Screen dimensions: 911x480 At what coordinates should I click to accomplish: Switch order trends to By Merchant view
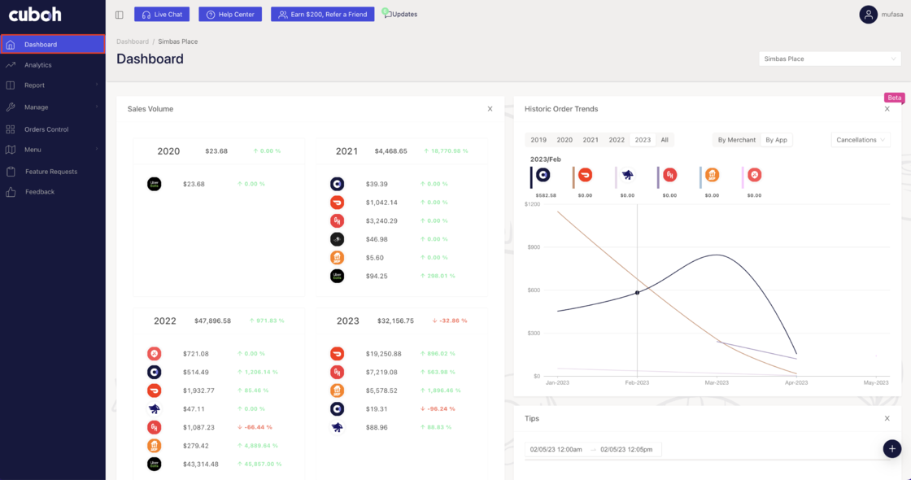click(x=735, y=139)
